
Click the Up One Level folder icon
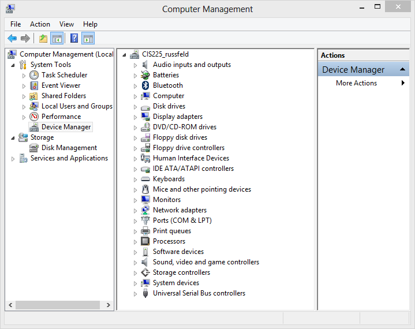pyautogui.click(x=43, y=39)
